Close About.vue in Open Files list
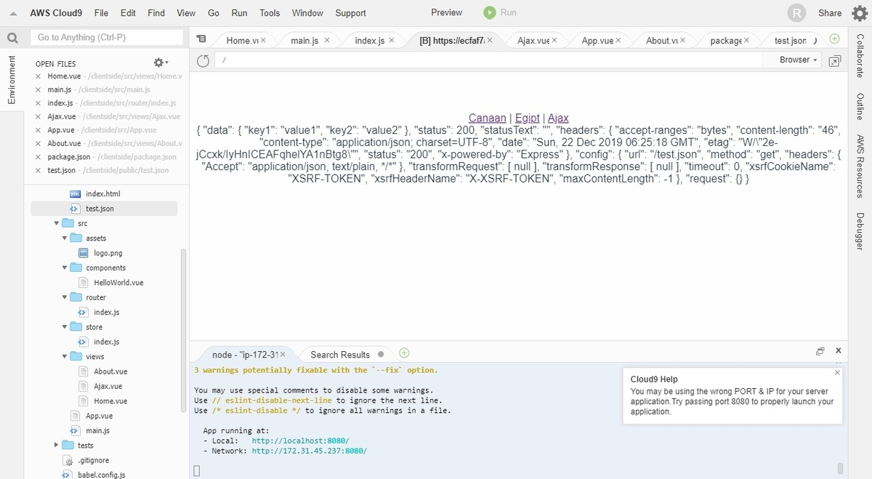The height and width of the screenshot is (479, 872). (39, 143)
